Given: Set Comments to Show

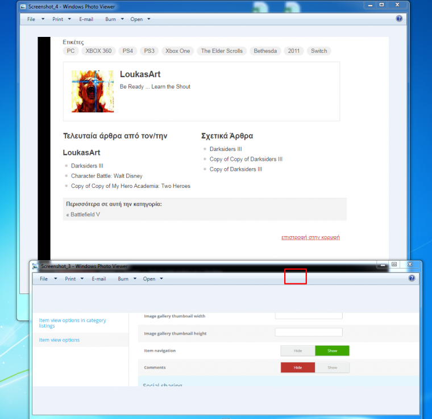Looking at the screenshot, I should tap(333, 367).
